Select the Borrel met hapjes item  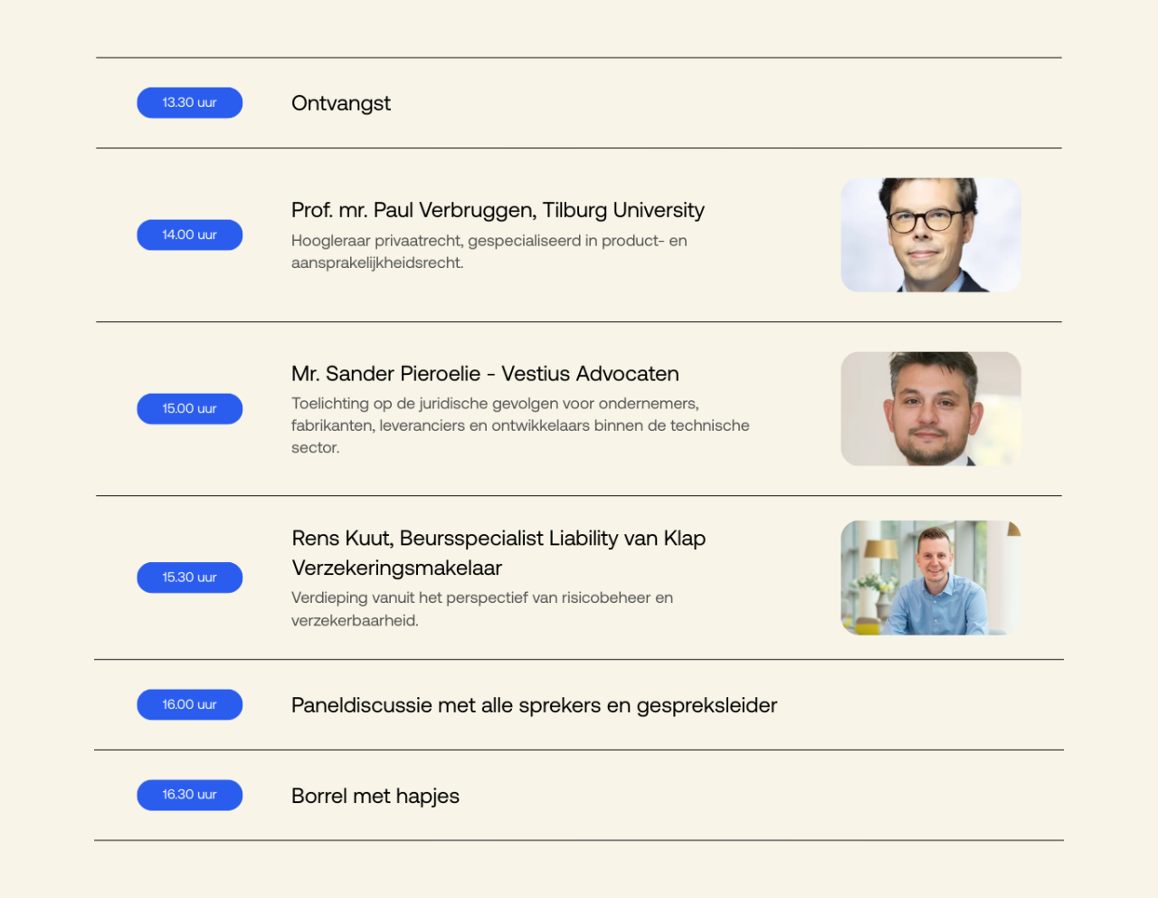pyautogui.click(x=375, y=796)
